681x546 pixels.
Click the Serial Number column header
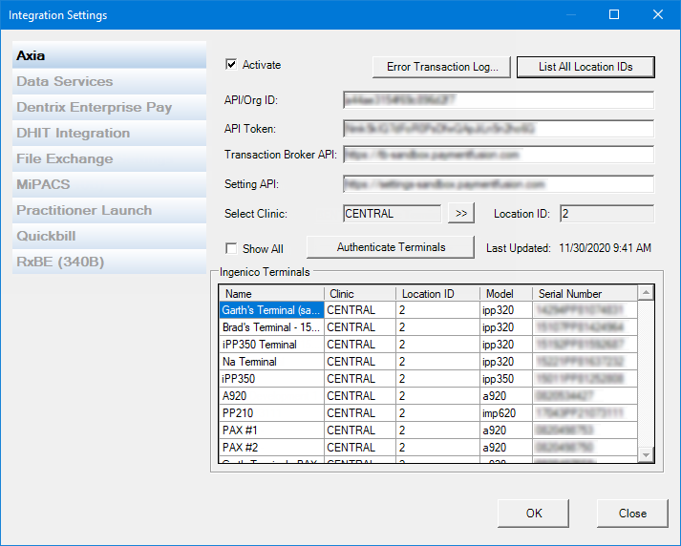(585, 294)
